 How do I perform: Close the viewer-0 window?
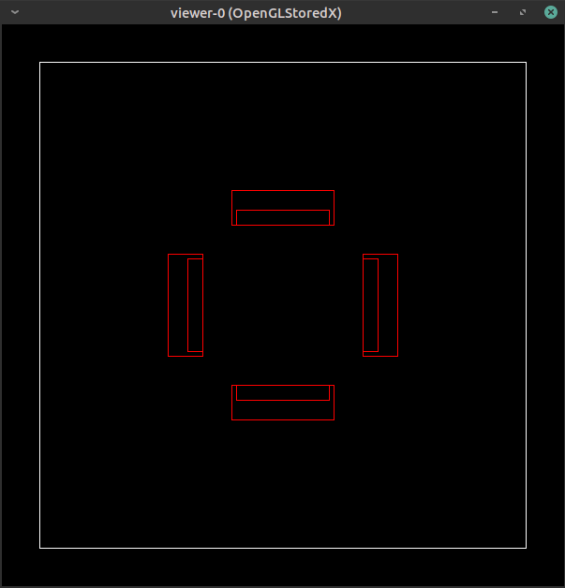(x=551, y=12)
